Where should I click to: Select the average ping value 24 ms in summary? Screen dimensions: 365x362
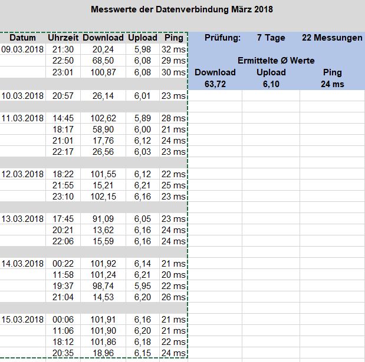(333, 84)
